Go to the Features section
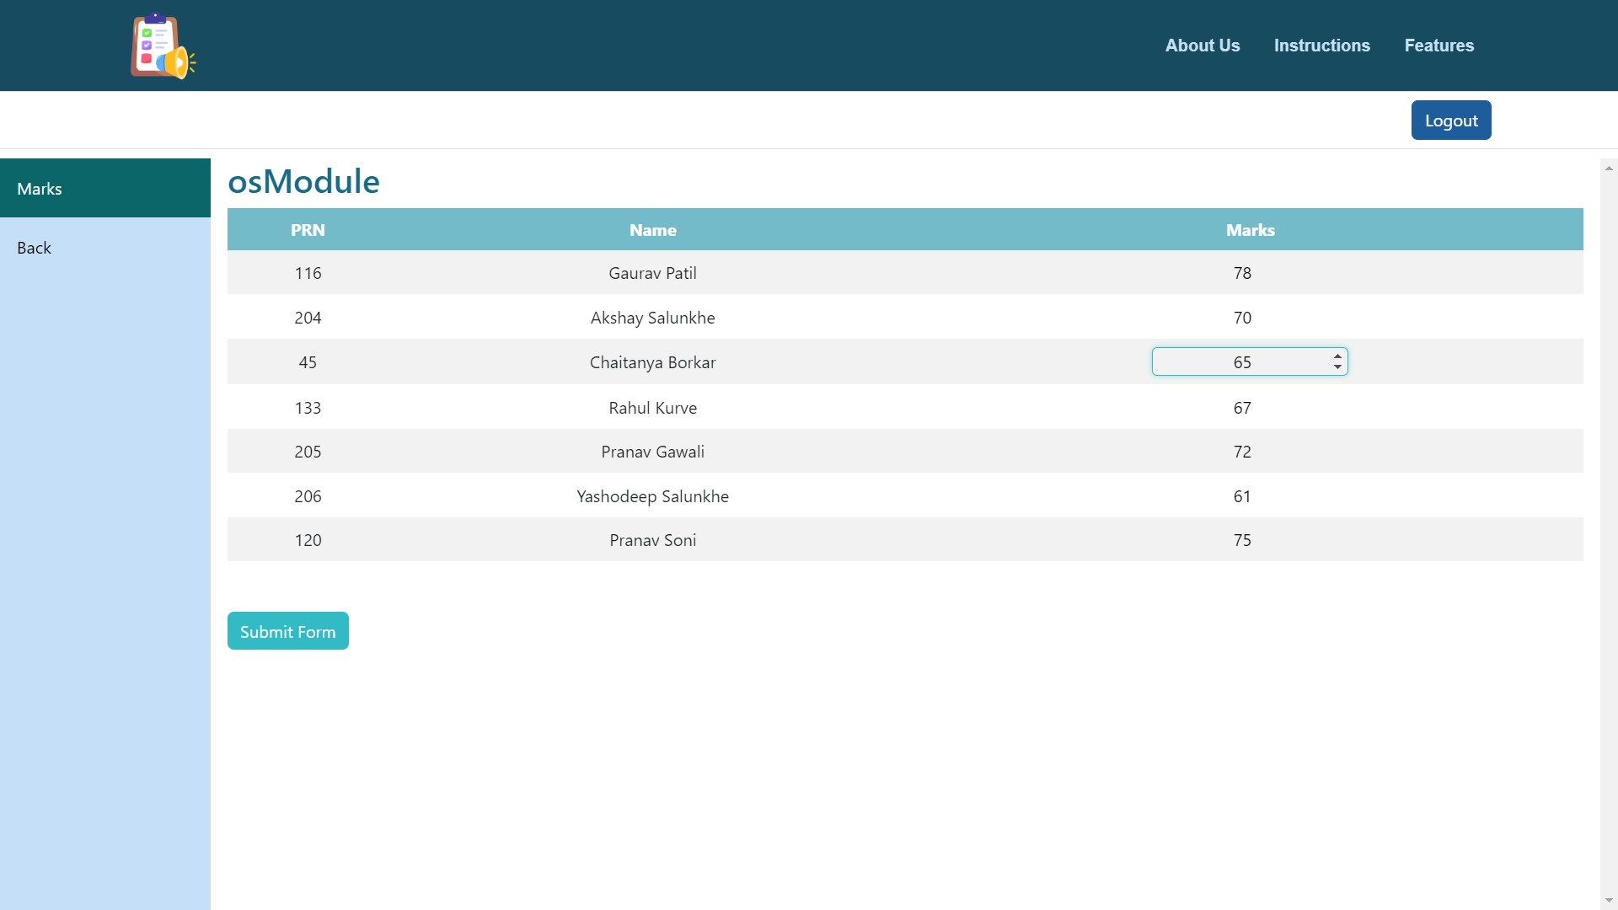The image size is (1618, 910). click(1439, 45)
